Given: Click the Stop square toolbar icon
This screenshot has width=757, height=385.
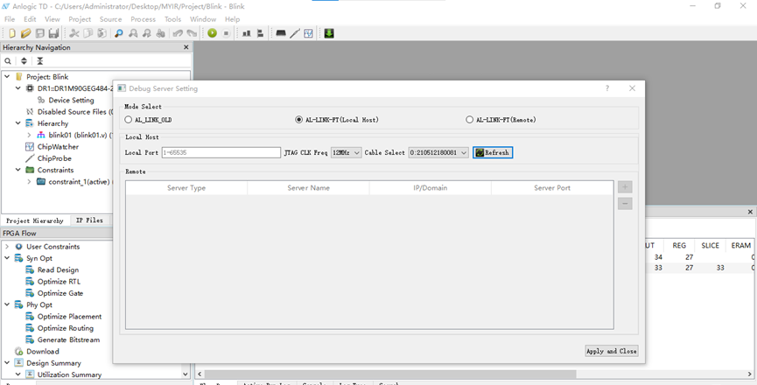Looking at the screenshot, I should [226, 33].
